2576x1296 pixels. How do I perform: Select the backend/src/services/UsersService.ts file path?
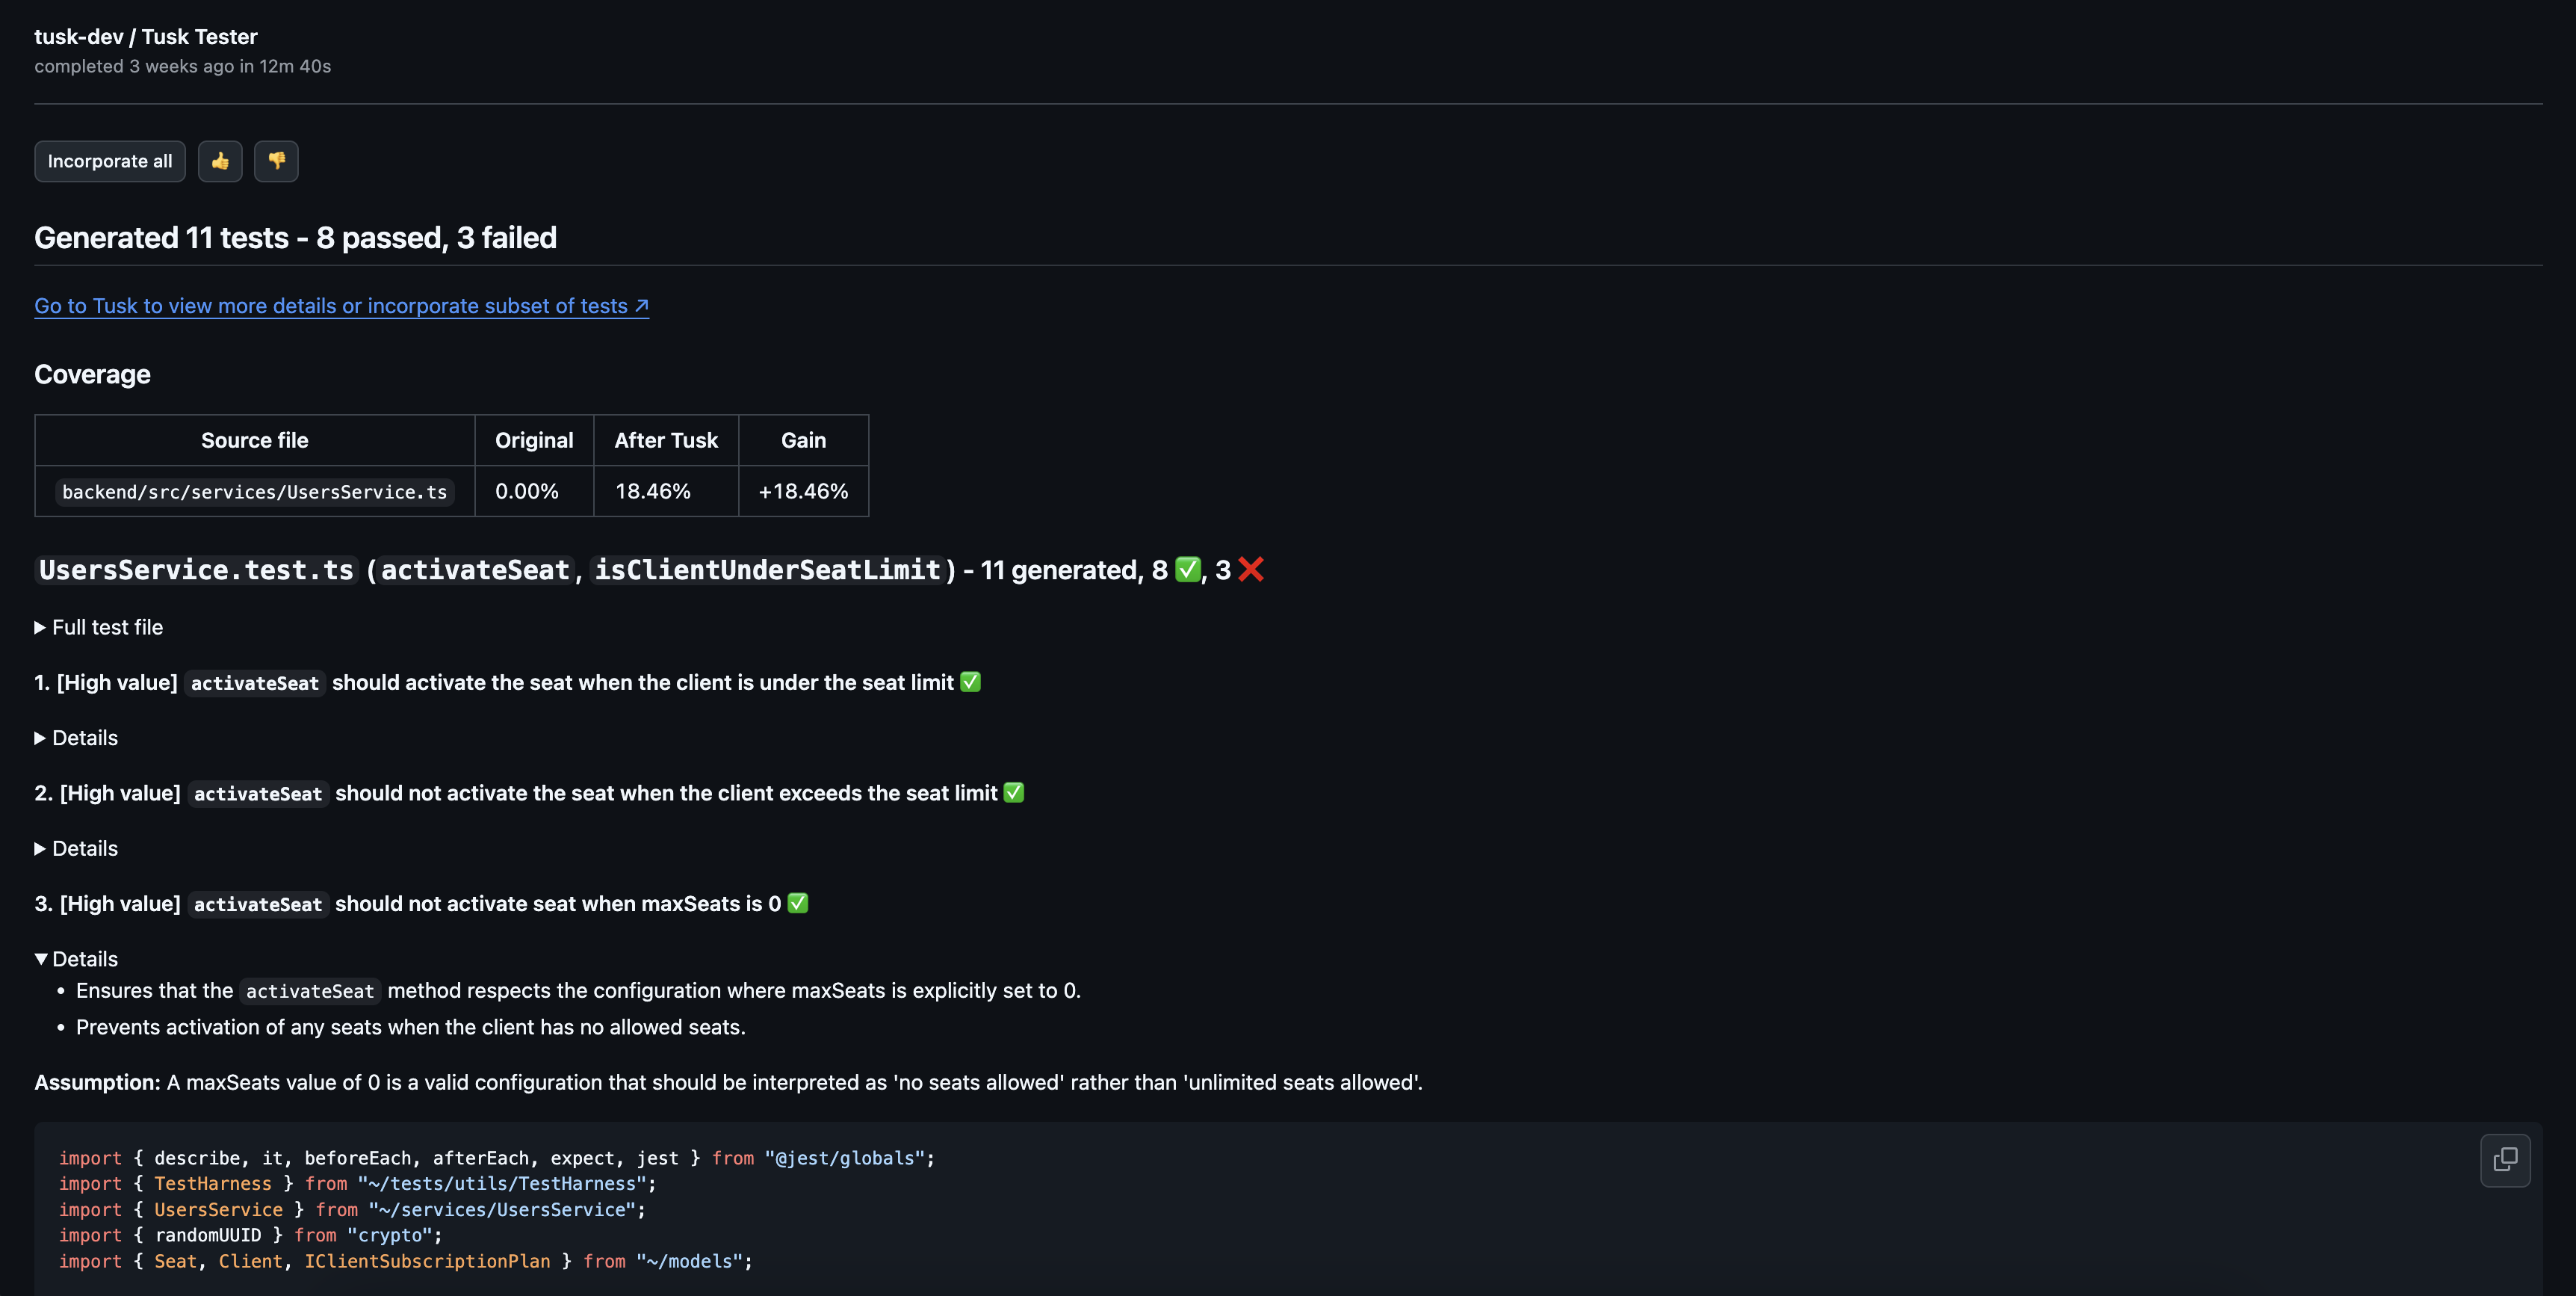pos(254,491)
